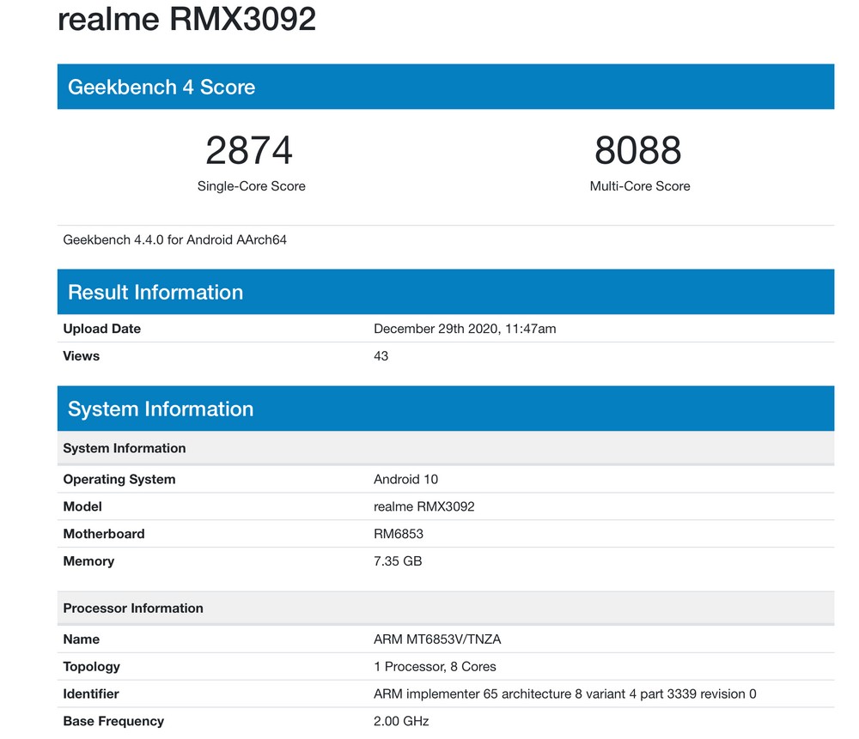859x739 pixels.
Task: Click the Base Frequency label
Action: click(x=113, y=721)
